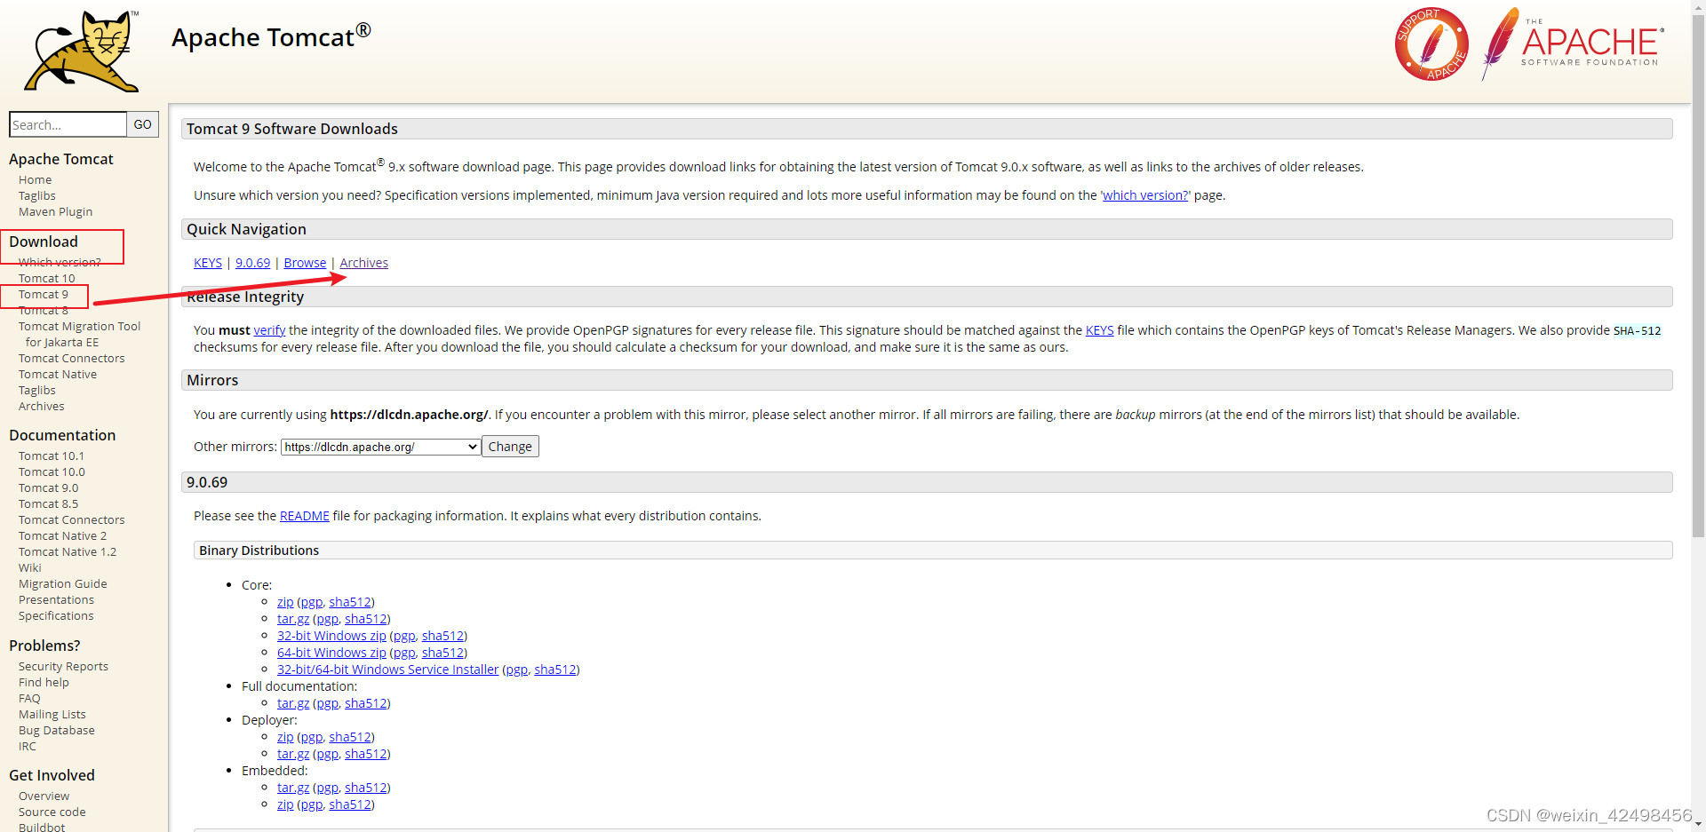Open the Other mirrors dropdown
Screen dimensions: 1706x832
(x=380, y=447)
